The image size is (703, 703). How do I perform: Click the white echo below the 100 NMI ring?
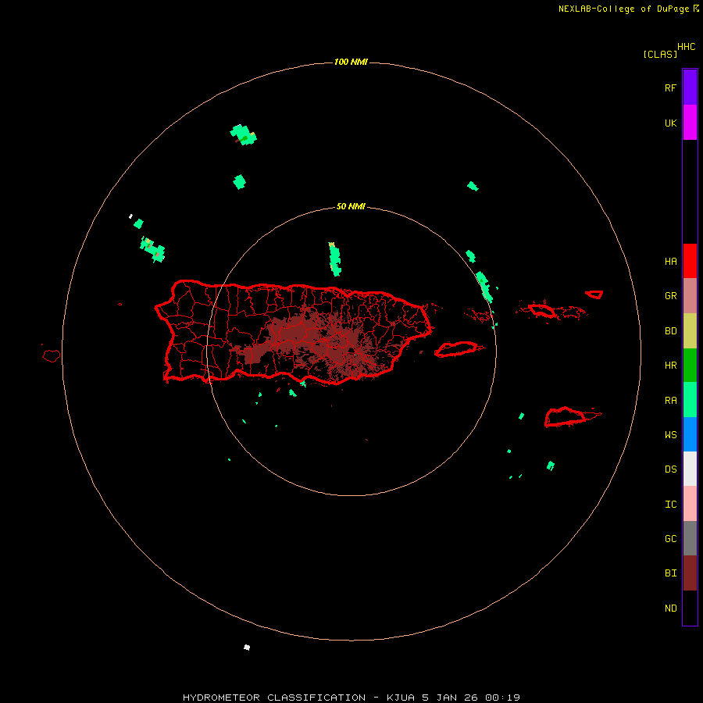(247, 647)
